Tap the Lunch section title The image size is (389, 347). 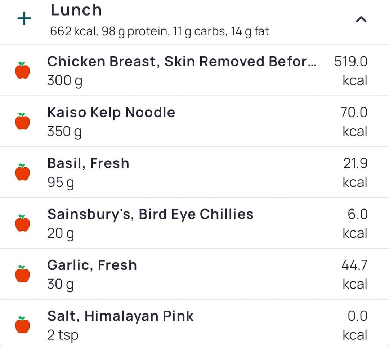click(76, 10)
